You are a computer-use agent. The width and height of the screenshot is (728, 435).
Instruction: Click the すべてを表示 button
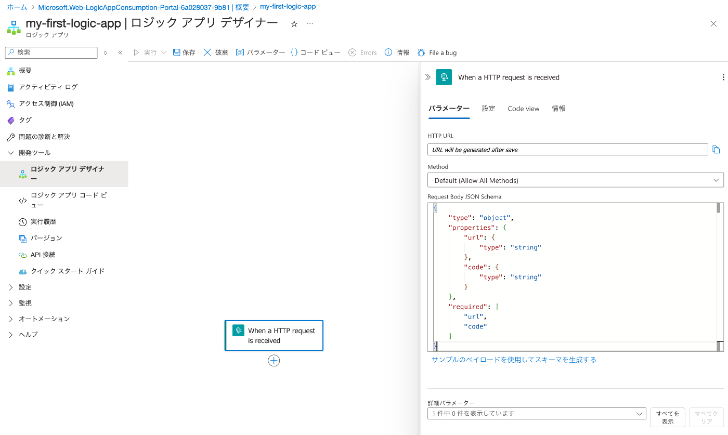pyautogui.click(x=668, y=417)
